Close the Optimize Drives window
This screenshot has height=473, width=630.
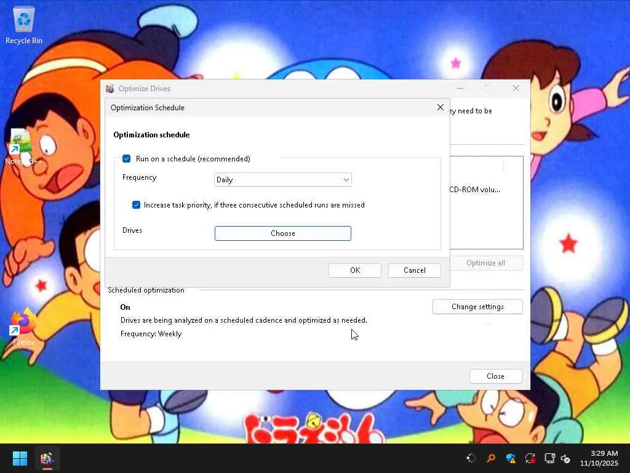click(516, 88)
